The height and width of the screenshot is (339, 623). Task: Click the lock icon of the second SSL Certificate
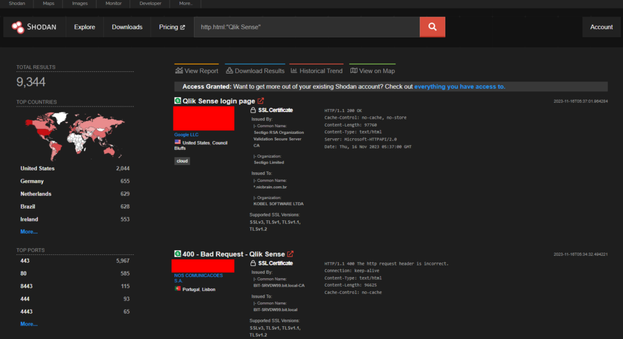click(253, 263)
